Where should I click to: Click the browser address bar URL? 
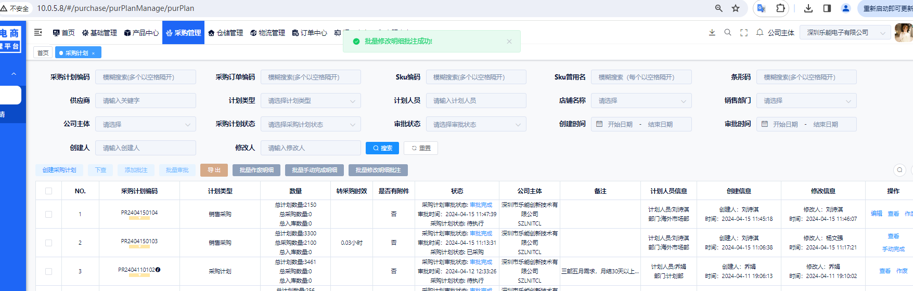(115, 8)
